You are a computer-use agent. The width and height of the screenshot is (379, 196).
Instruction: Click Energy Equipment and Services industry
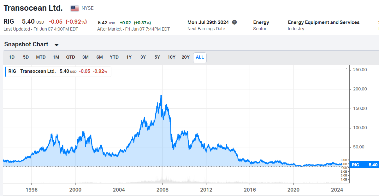point(323,22)
